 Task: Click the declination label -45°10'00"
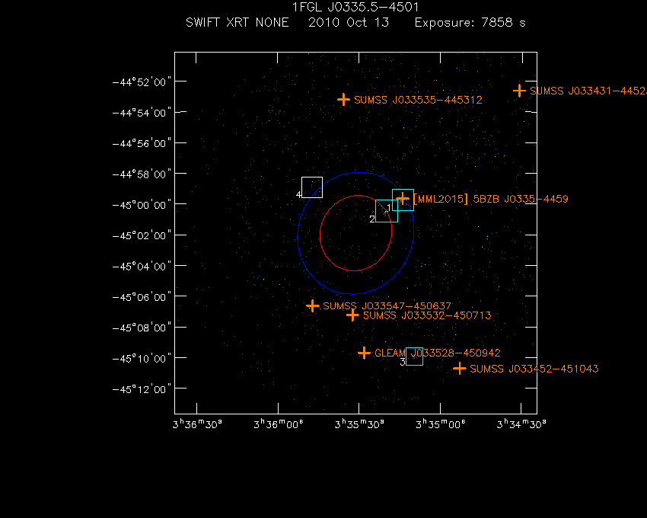pyautogui.click(x=142, y=358)
